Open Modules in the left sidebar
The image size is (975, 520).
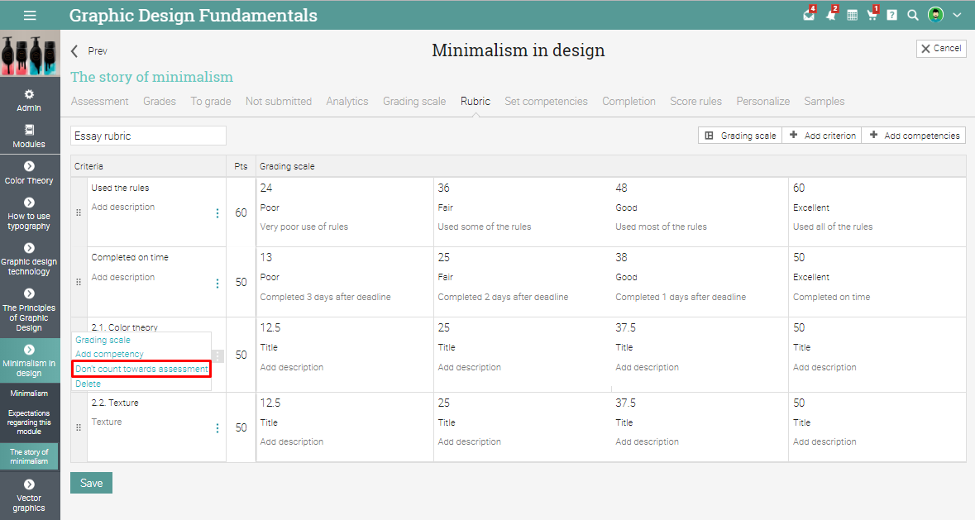pyautogui.click(x=29, y=136)
